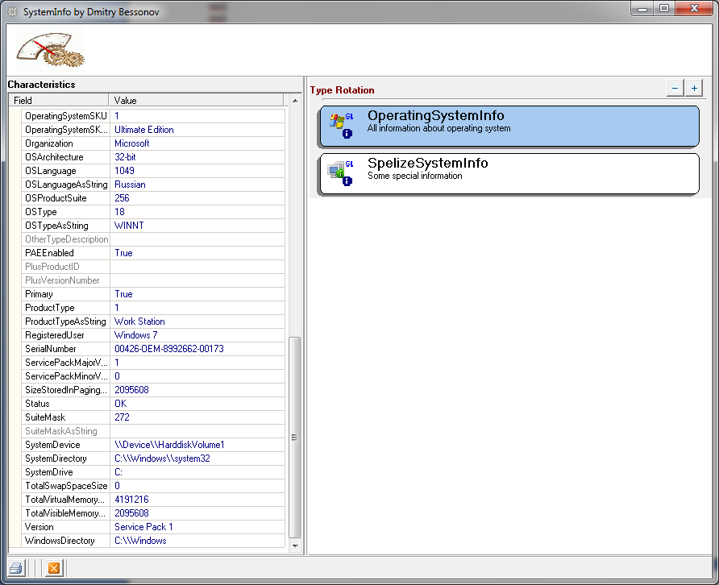Click the print icon in bottom toolbar
This screenshot has width=719, height=585.
[x=16, y=568]
